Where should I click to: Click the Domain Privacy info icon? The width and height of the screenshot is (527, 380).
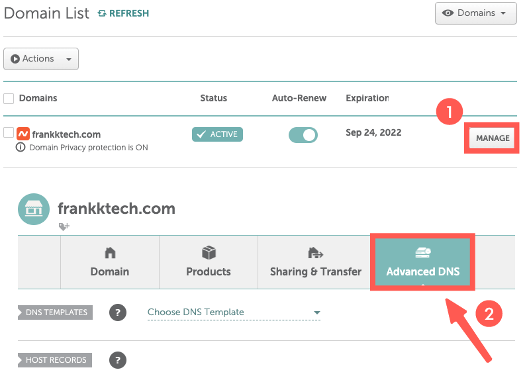[20, 147]
